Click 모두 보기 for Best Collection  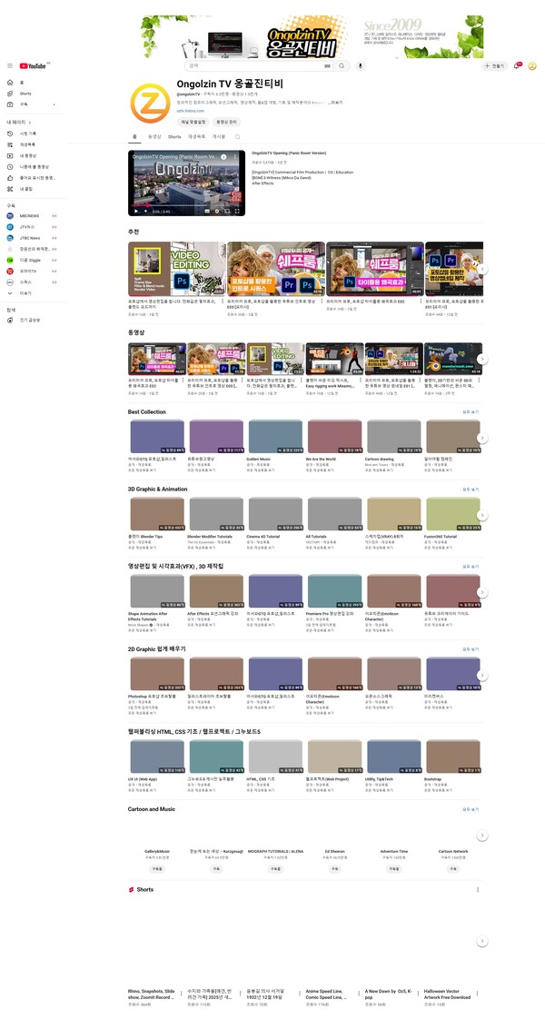coord(471,412)
